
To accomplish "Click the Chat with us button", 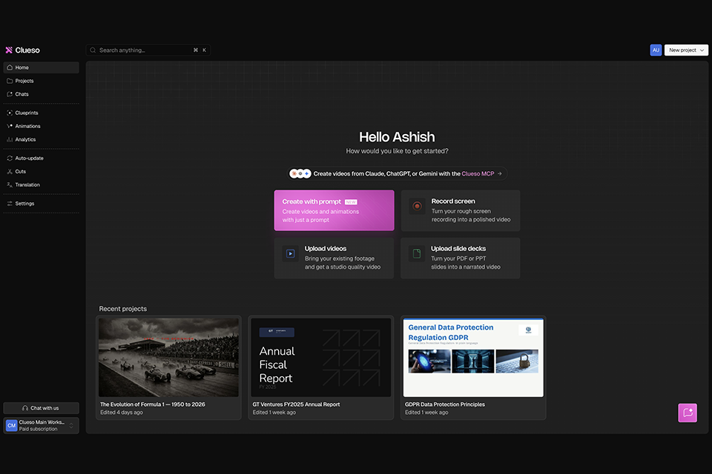I will click(x=41, y=408).
